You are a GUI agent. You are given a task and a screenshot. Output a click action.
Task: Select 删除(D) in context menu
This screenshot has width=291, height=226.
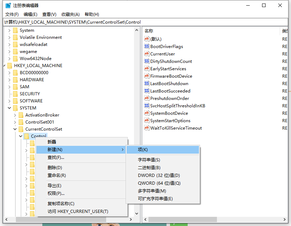pyautogui.click(x=81, y=168)
